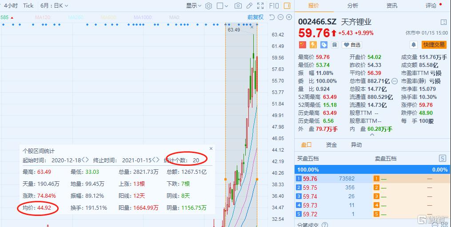
Task: Click the 换手率 10.30% value
Action: [428, 97]
